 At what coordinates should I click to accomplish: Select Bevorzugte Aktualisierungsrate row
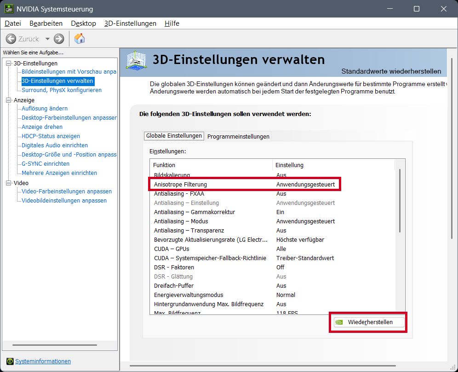click(273, 240)
